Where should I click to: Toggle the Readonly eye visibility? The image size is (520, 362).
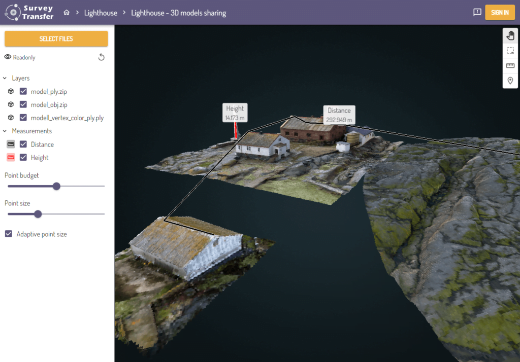tap(9, 57)
